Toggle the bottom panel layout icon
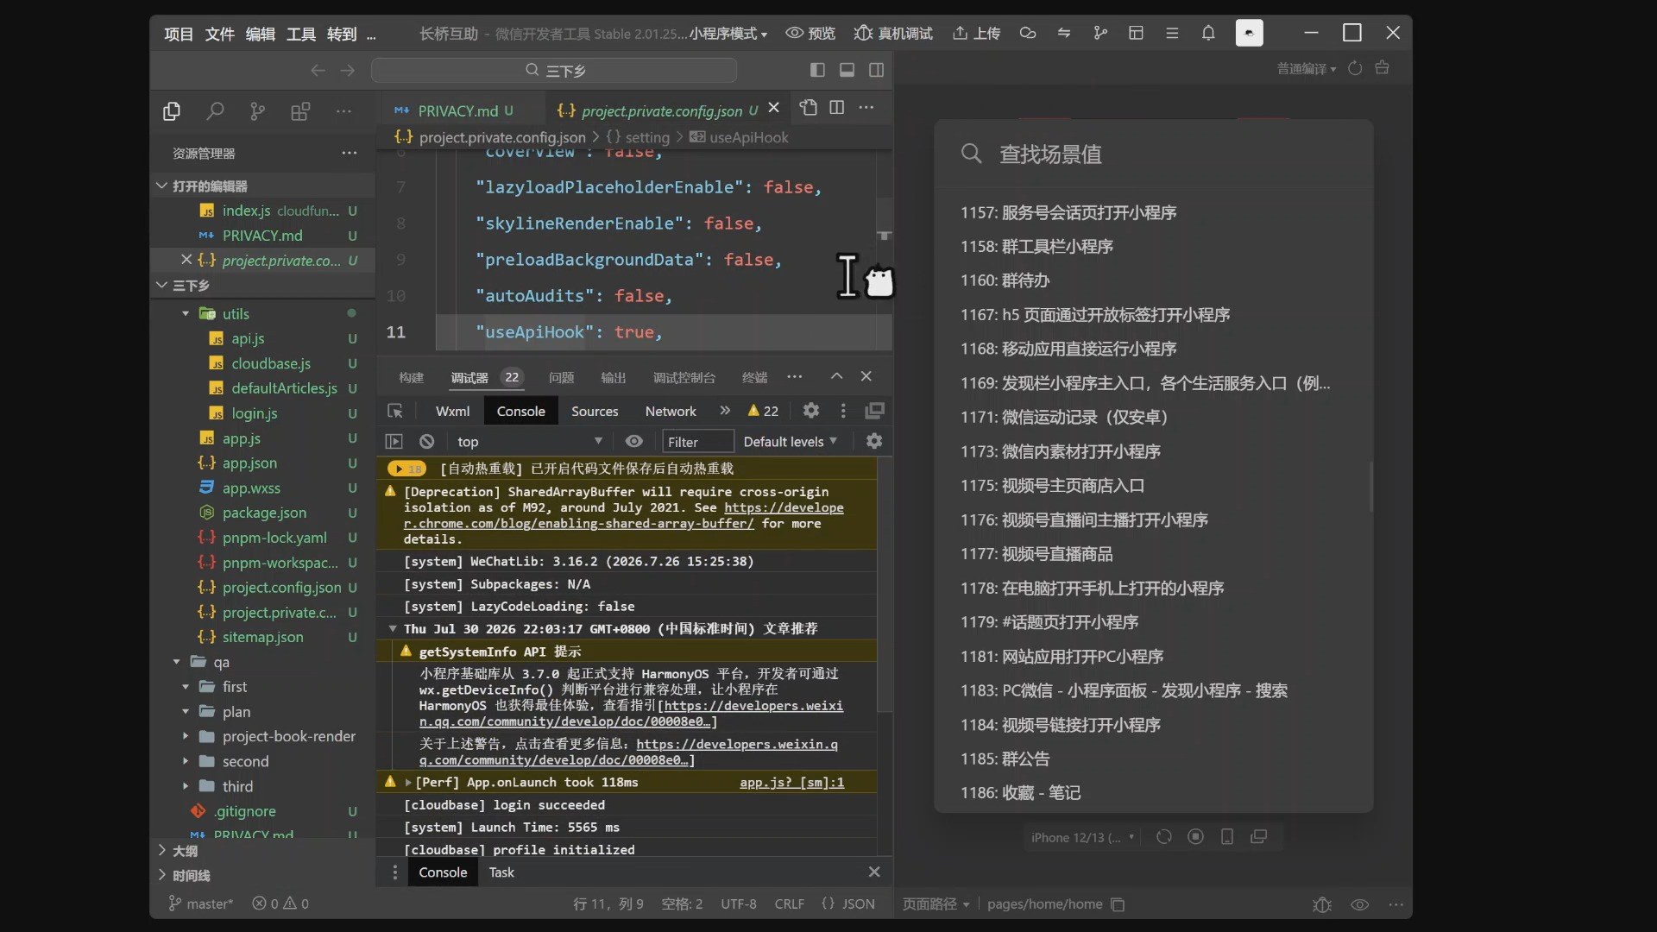The width and height of the screenshot is (1657, 932). 847,70
